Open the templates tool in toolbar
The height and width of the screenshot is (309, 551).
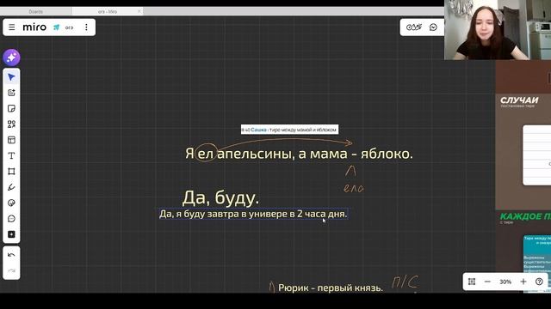pos(11,93)
